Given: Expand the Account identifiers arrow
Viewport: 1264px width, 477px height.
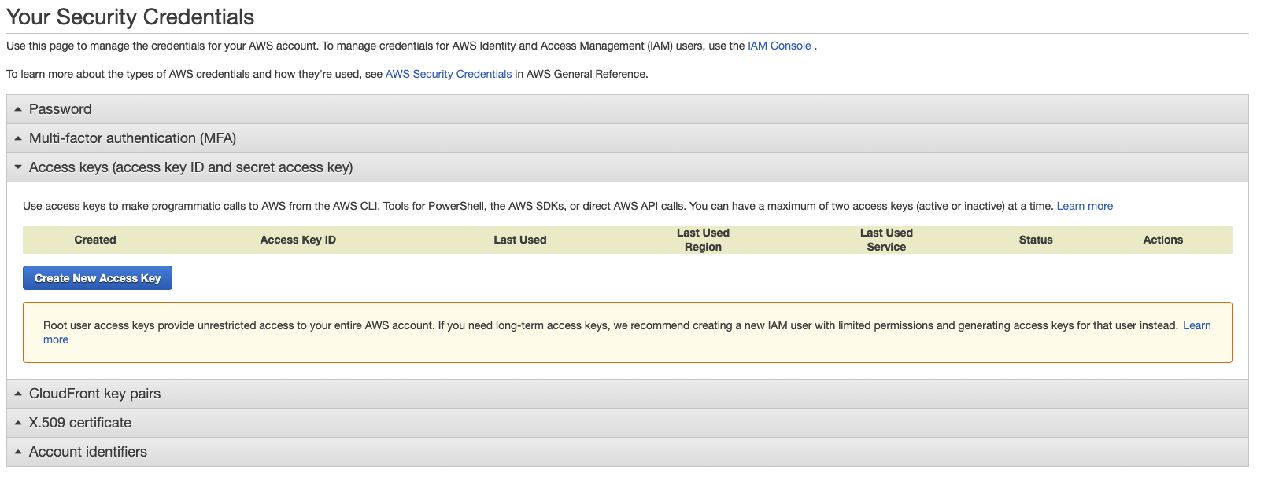Looking at the screenshot, I should pyautogui.click(x=18, y=452).
